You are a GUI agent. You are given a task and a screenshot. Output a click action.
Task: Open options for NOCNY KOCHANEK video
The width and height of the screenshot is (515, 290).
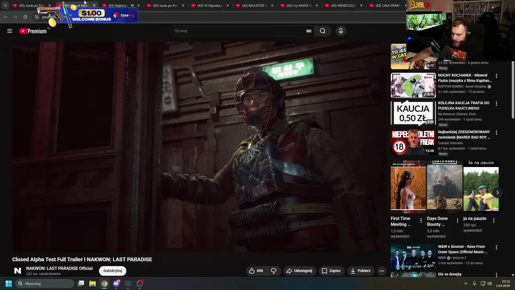pyautogui.click(x=496, y=76)
